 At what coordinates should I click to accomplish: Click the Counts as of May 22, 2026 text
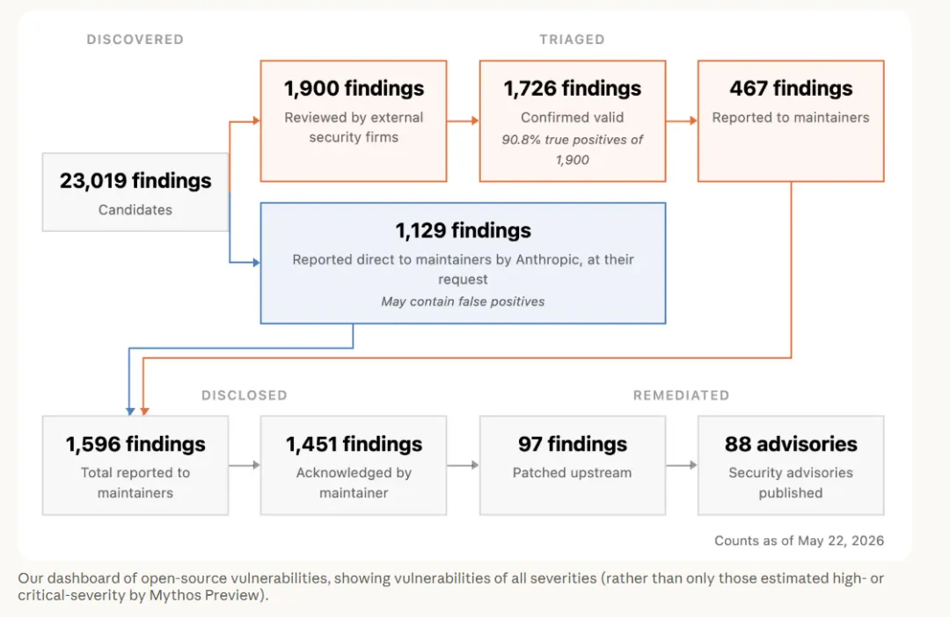tap(799, 541)
